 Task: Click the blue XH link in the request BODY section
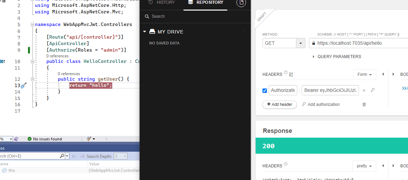pyautogui.click(x=405, y=88)
